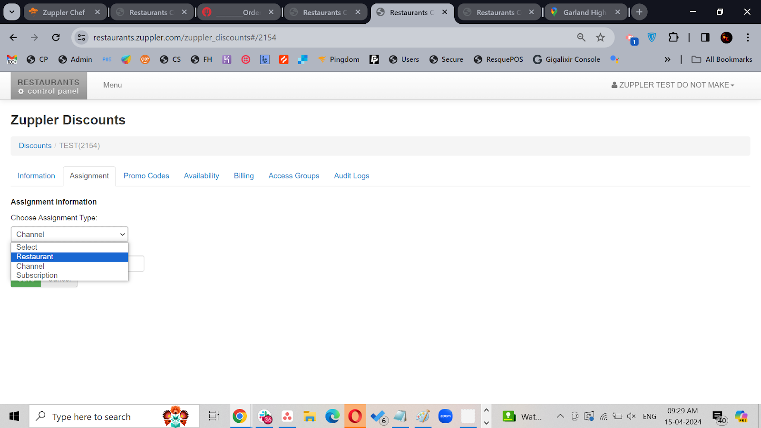761x428 pixels.
Task: Click the Type here to search box
Action: [114, 417]
